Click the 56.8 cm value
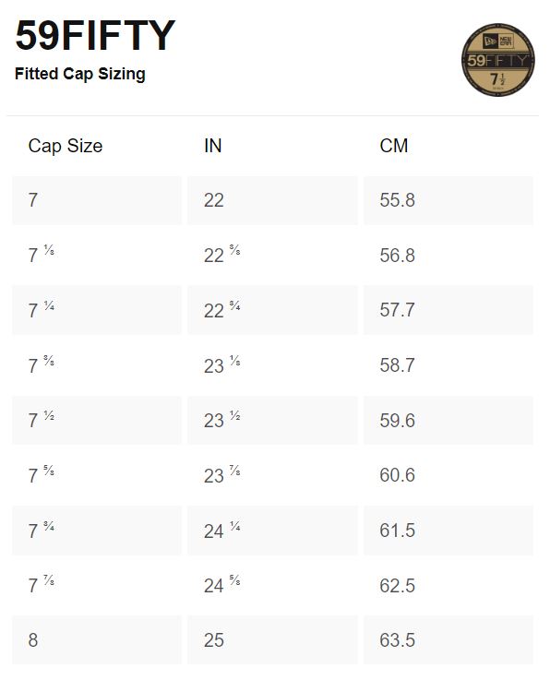Screen dimensions: 550x692 pos(397,255)
